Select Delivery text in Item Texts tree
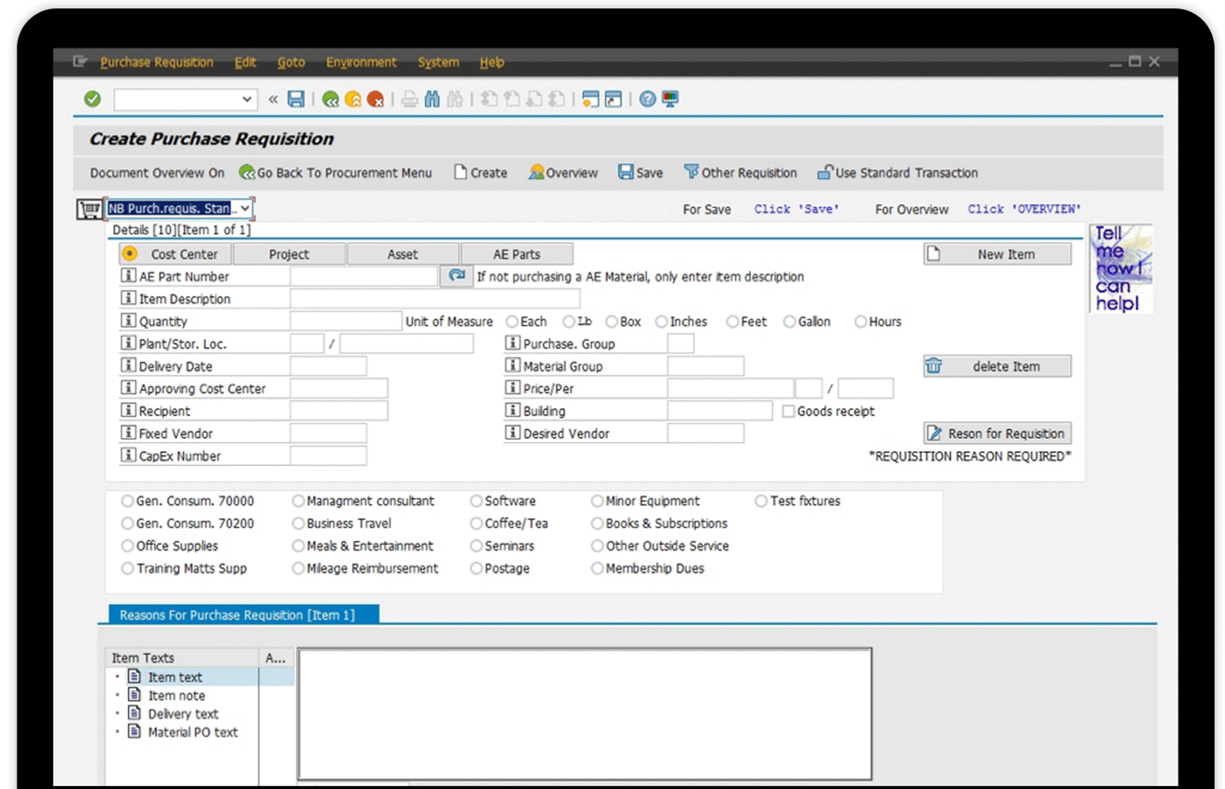Image resolution: width=1225 pixels, height=789 pixels. coord(183,714)
